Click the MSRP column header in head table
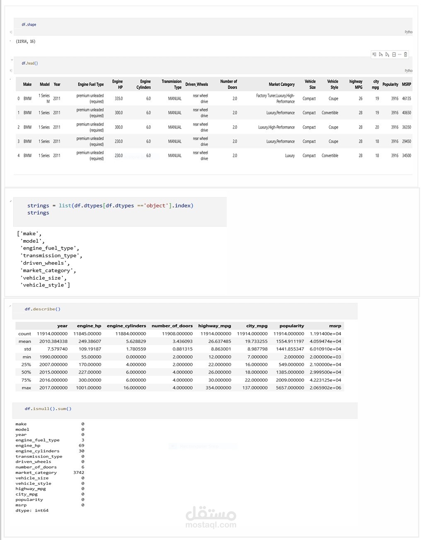The height and width of the screenshot is (540, 422). point(406,84)
